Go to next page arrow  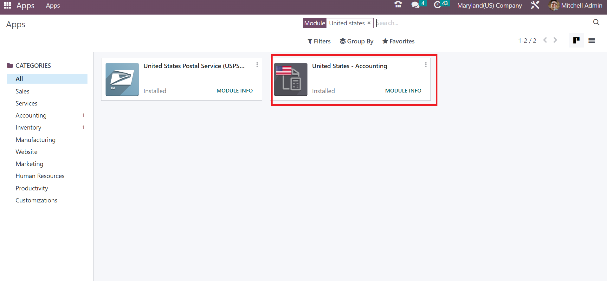(x=555, y=40)
